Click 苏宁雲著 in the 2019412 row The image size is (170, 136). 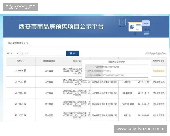point(49,93)
